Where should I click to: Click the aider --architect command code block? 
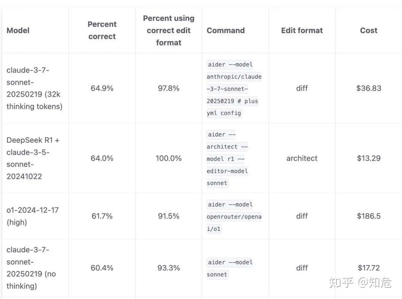(228, 158)
